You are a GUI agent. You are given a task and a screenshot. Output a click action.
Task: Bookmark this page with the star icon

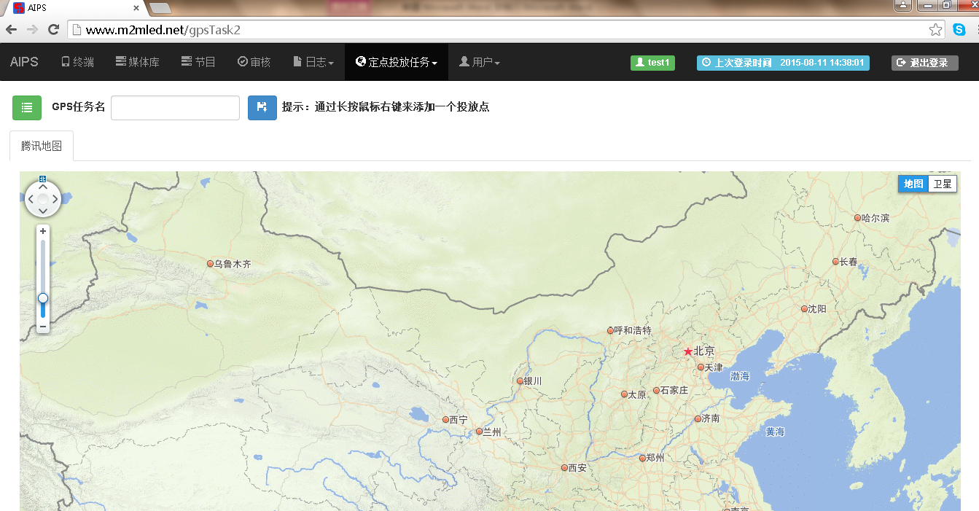[x=935, y=30]
